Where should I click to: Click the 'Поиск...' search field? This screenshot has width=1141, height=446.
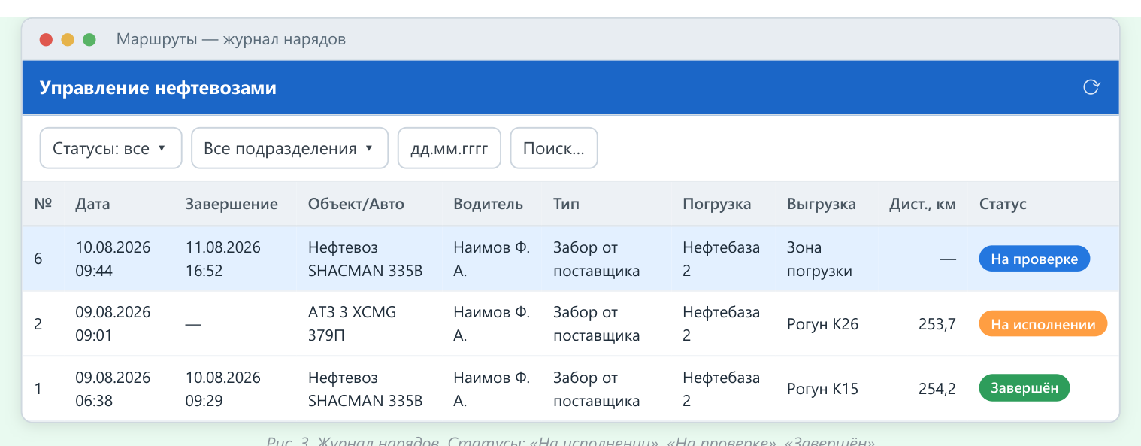pos(553,148)
